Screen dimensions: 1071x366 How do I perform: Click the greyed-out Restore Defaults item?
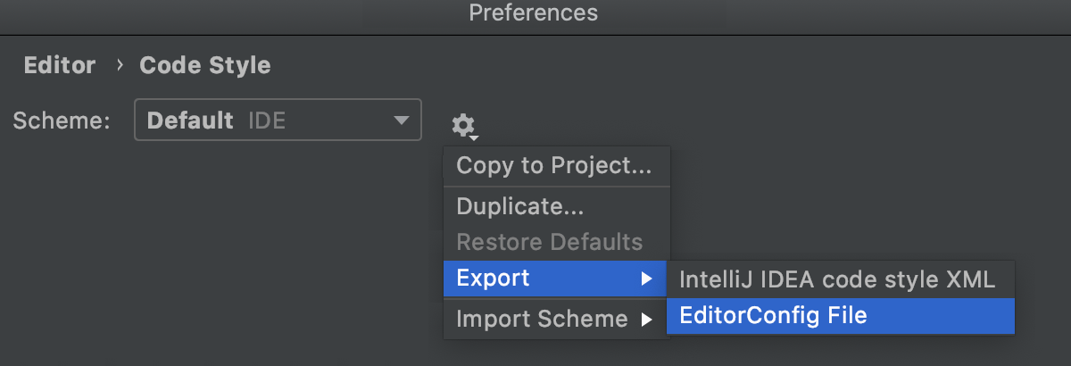549,242
